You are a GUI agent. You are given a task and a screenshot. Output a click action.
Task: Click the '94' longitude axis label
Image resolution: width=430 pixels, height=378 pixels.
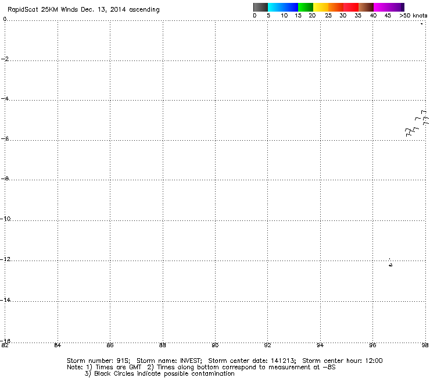tap(320, 345)
